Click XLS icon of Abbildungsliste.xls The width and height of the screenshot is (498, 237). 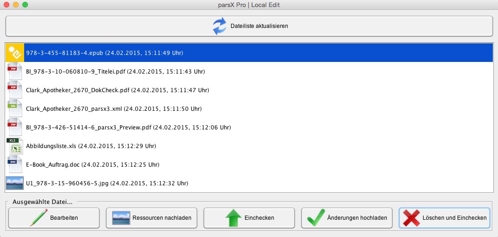[x=14, y=146]
